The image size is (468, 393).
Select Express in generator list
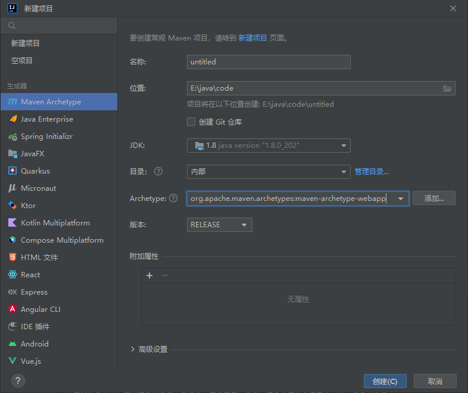point(59,292)
